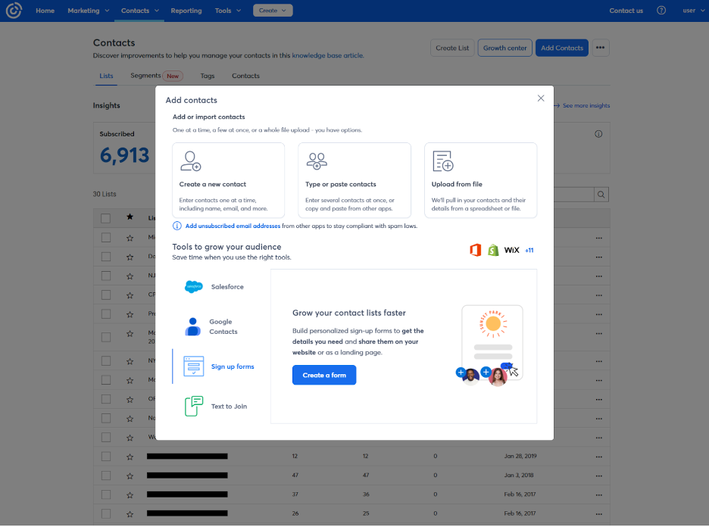
Task: Open the Text to Join icon
Action: coord(194,406)
